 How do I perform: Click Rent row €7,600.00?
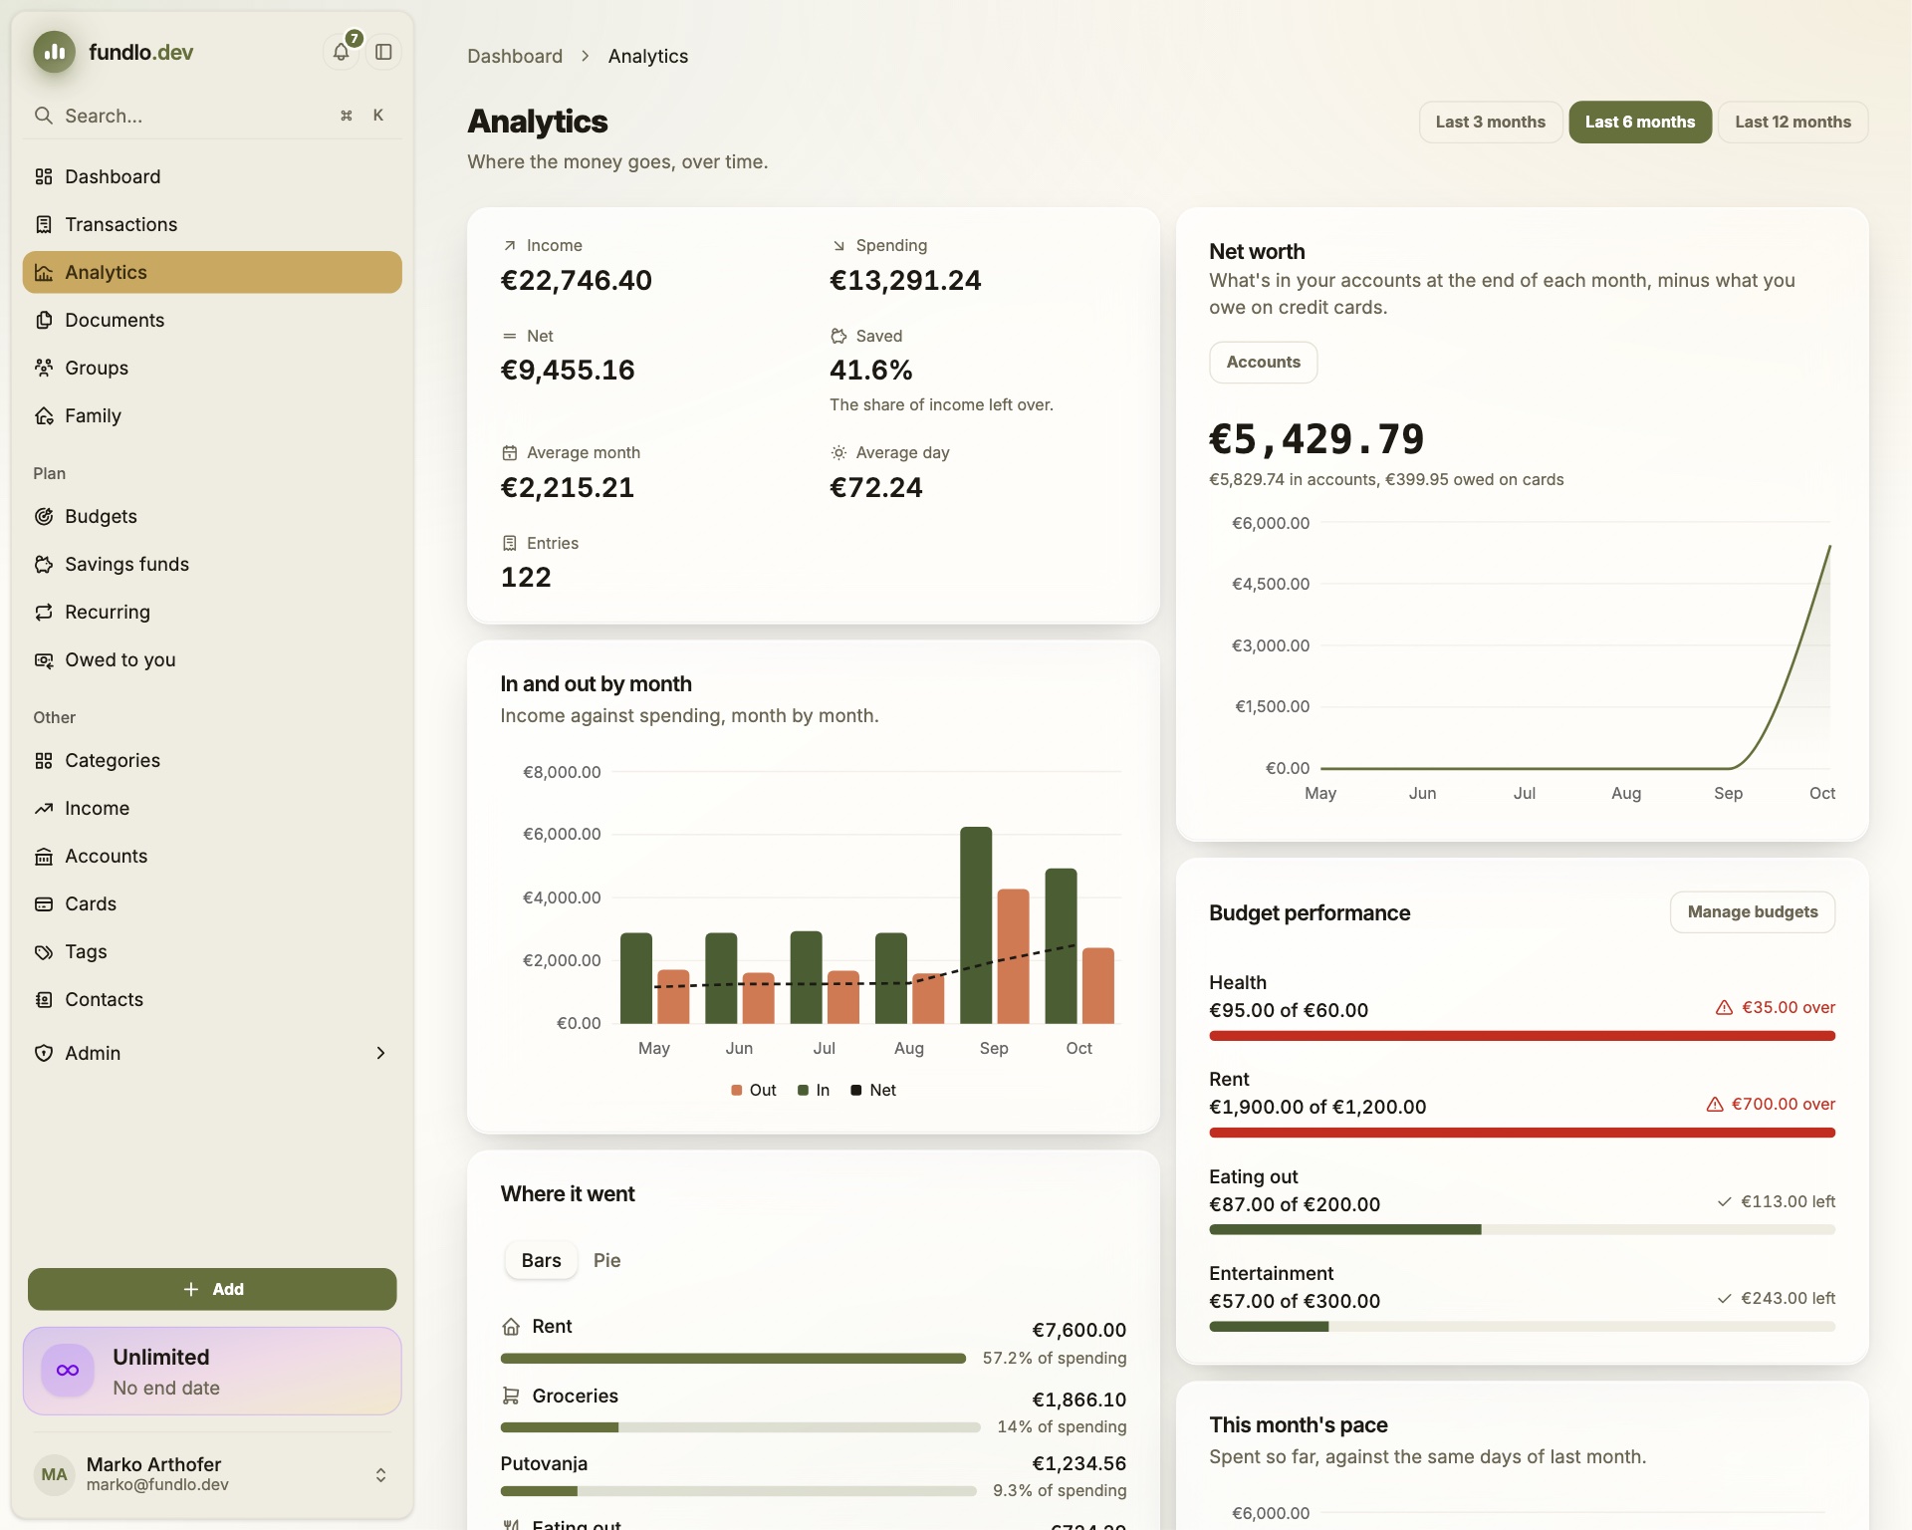click(814, 1341)
